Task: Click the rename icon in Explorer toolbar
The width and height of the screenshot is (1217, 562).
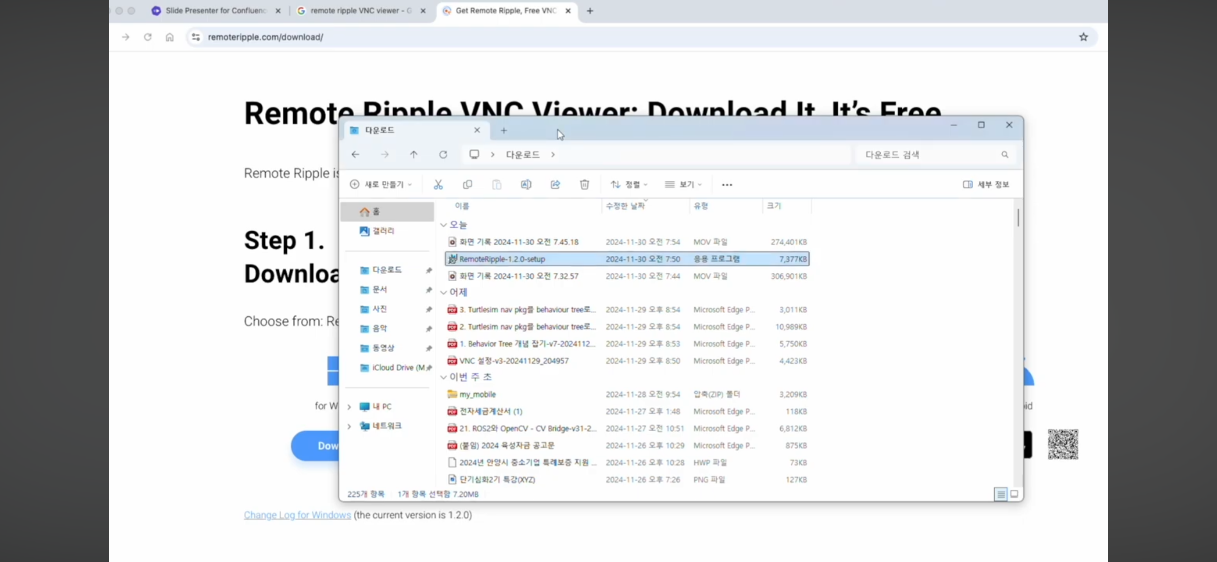Action: 526,185
